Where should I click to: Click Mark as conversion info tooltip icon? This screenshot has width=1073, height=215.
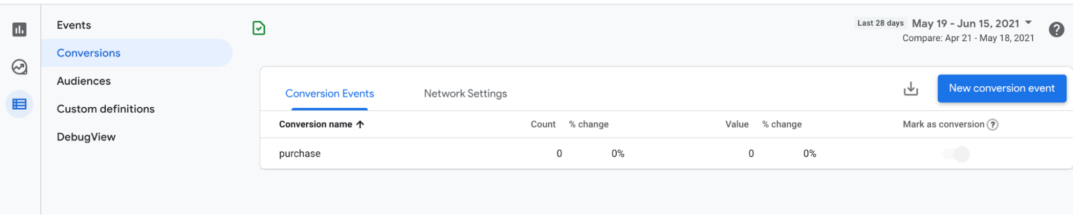pos(992,124)
